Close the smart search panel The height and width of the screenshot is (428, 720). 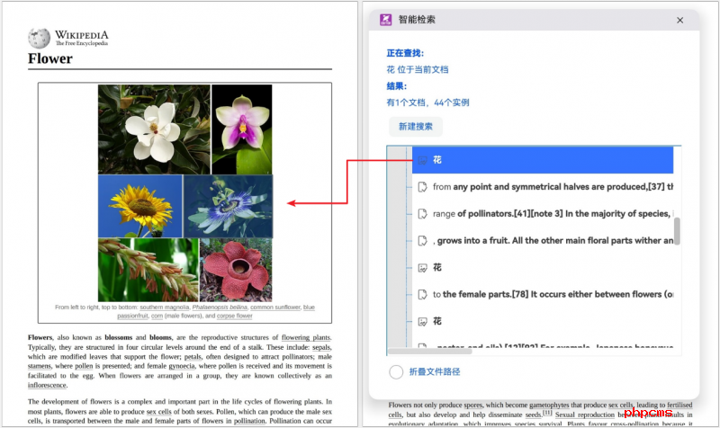pyautogui.click(x=680, y=20)
